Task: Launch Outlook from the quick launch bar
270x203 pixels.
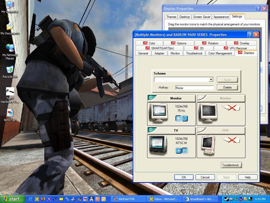Action: tap(37, 199)
